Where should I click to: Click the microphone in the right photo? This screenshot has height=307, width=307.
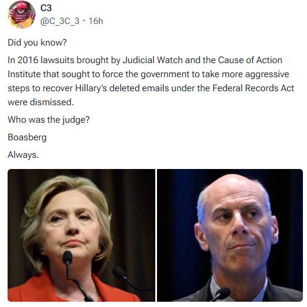(222, 294)
